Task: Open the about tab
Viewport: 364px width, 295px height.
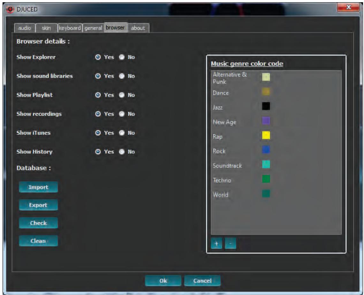Action: (138, 28)
